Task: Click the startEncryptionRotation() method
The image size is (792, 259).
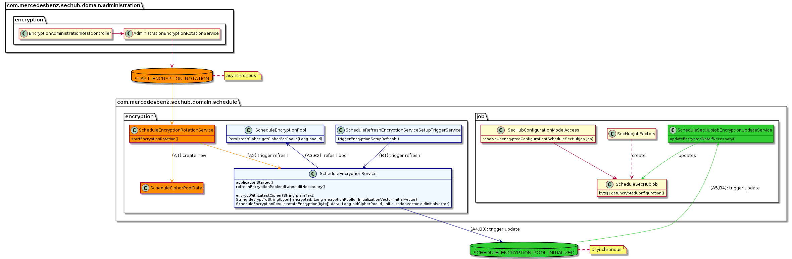Action: click(x=155, y=139)
